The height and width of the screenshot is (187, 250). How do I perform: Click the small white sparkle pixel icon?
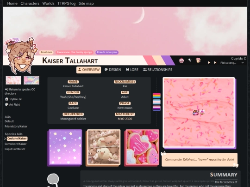[190, 60]
